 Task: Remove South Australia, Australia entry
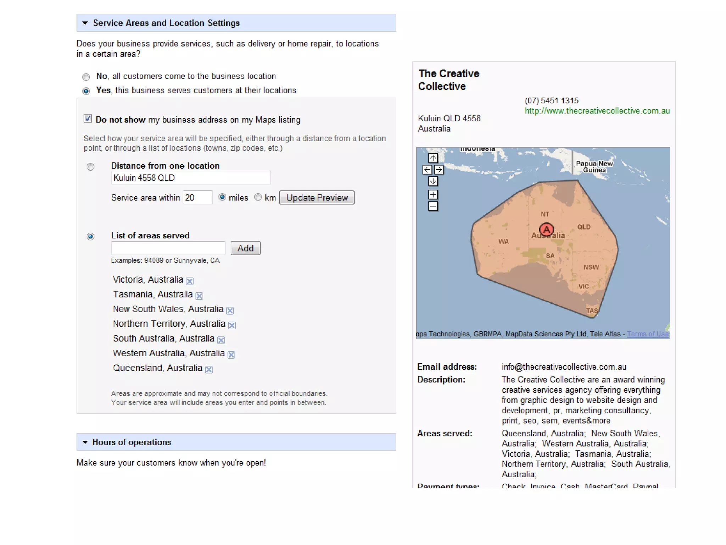(221, 340)
